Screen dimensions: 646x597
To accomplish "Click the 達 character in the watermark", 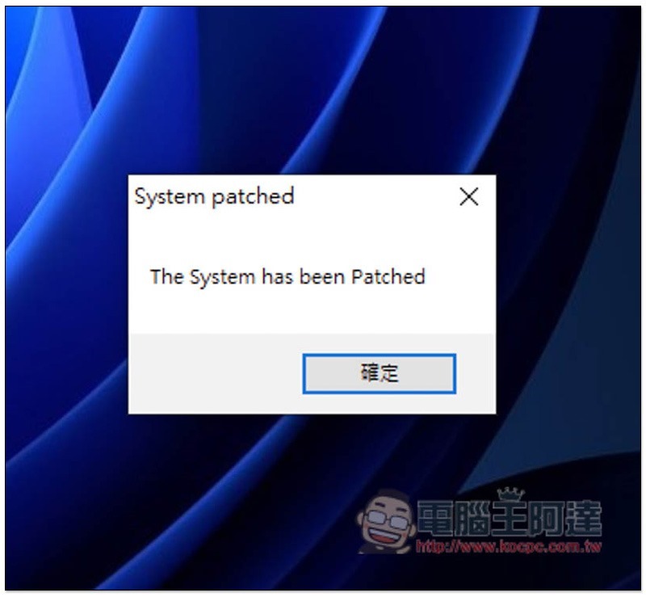I will coord(584,518).
